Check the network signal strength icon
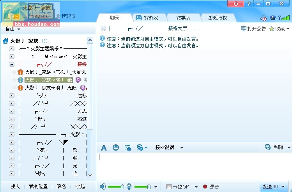This screenshot has width=292, height=192. 284,18
